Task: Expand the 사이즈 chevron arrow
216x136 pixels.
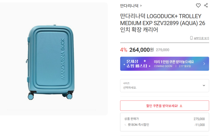Action: [x=204, y=86]
